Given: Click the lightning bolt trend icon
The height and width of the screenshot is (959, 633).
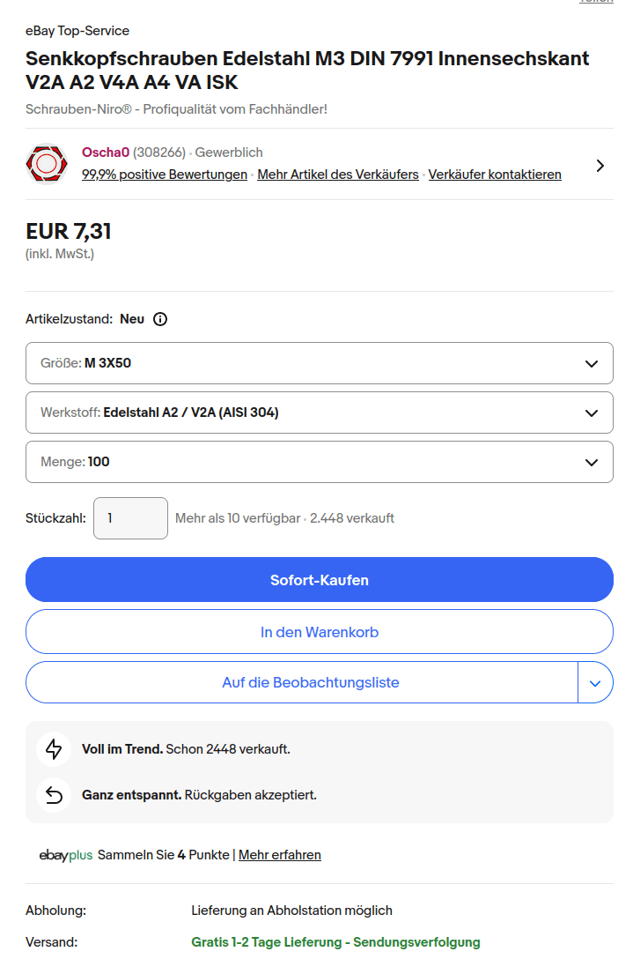Looking at the screenshot, I should click(54, 749).
